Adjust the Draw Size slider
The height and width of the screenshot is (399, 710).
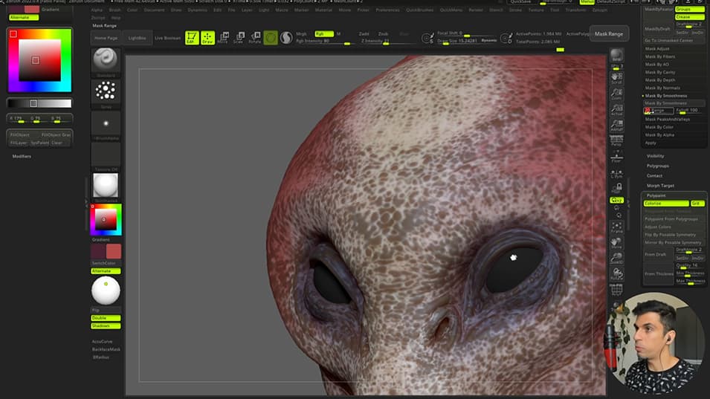[467, 41]
